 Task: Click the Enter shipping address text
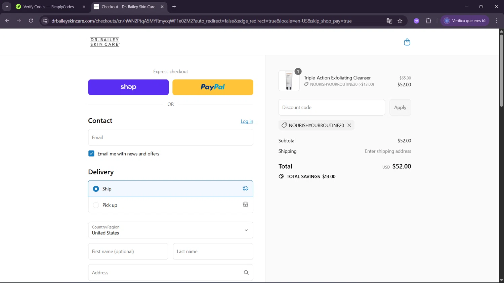coord(388,151)
